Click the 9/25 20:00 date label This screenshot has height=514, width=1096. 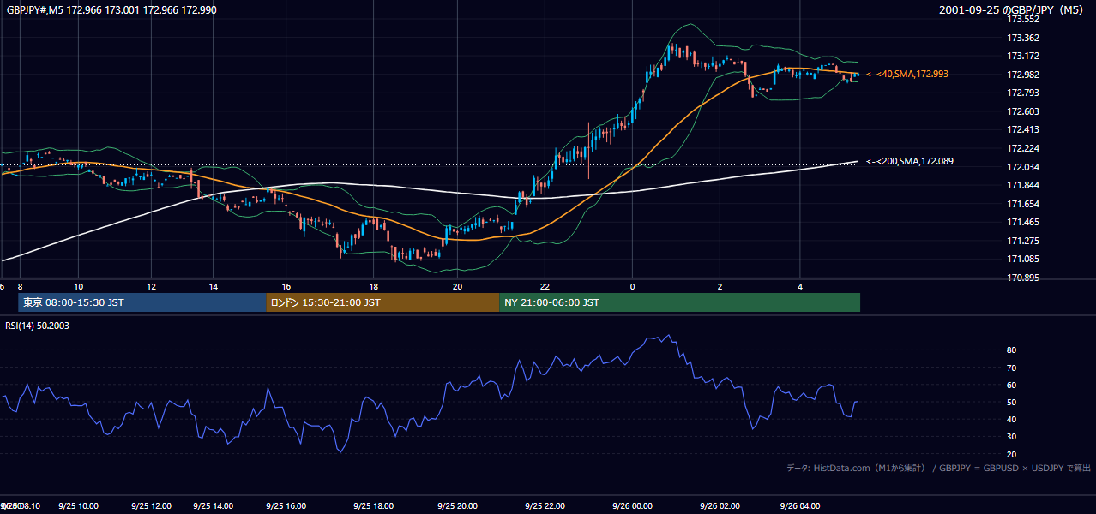coord(457,506)
